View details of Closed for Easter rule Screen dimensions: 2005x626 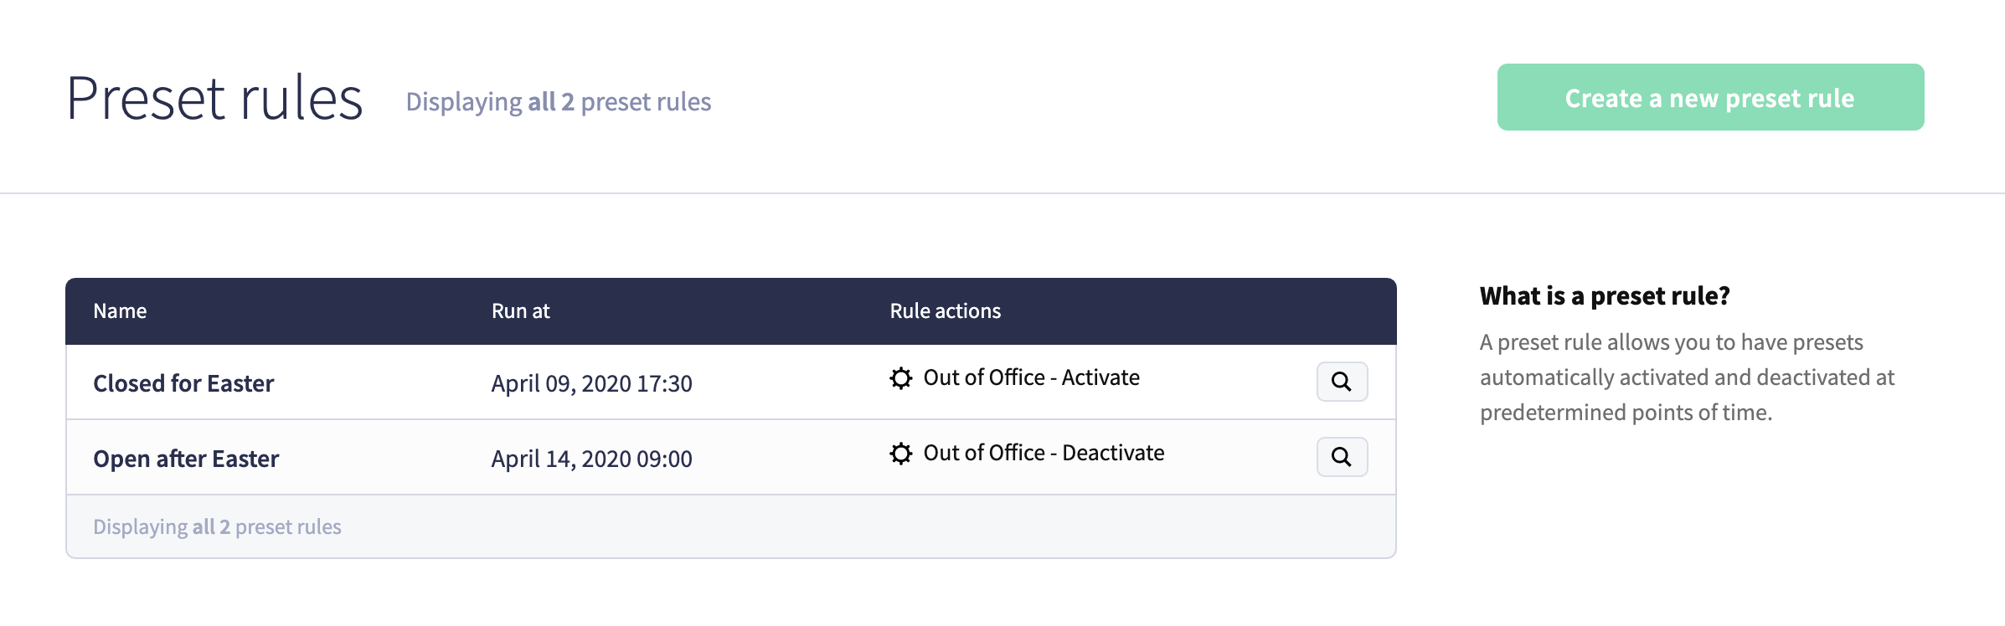click(x=1342, y=382)
